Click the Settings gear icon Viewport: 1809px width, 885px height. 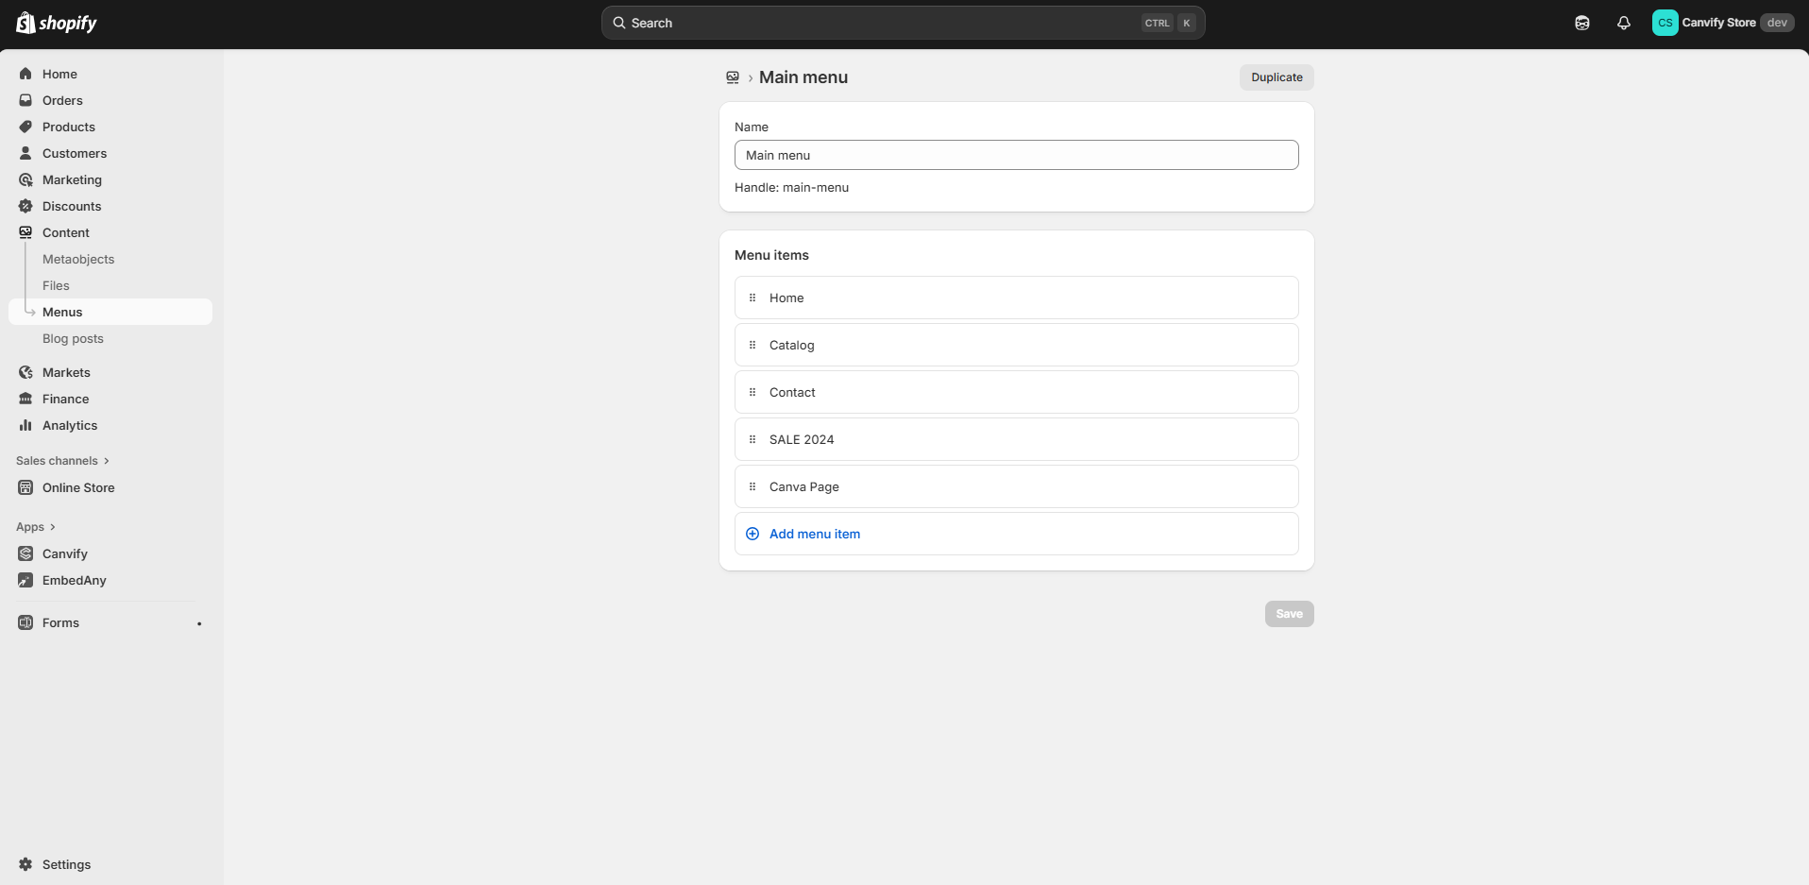[25, 864]
